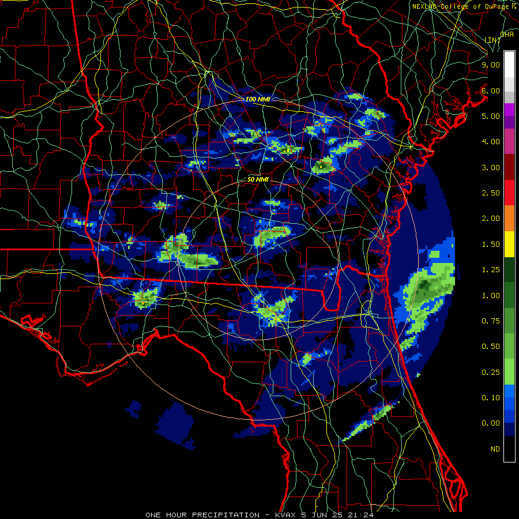Pick the black ND swatch in legend
This screenshot has height=519, width=519.
pyautogui.click(x=509, y=449)
